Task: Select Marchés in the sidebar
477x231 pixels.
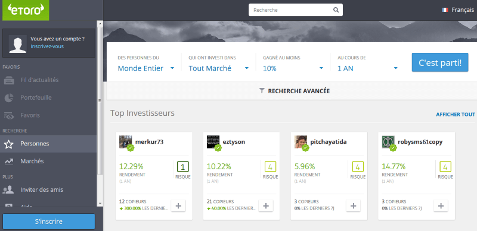Action: 48,162
